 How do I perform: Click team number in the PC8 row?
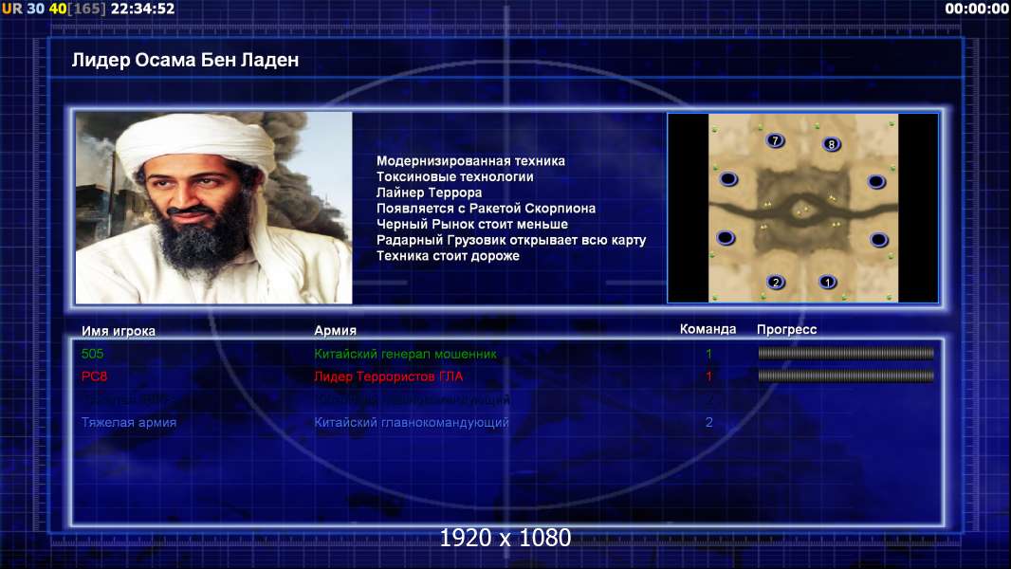[708, 376]
